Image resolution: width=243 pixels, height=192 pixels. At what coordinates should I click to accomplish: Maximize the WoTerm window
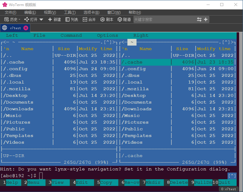(222, 5)
